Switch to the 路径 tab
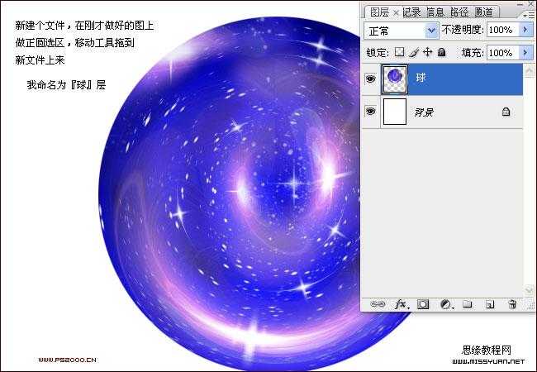 coord(459,12)
